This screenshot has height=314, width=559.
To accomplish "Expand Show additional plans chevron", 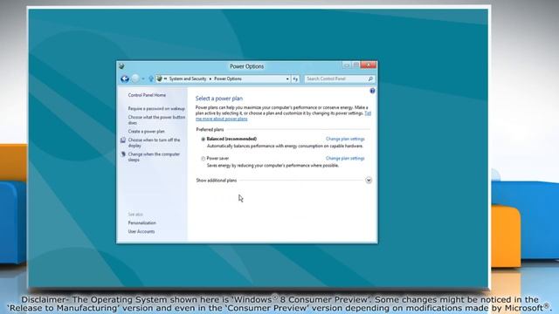I will point(369,181).
